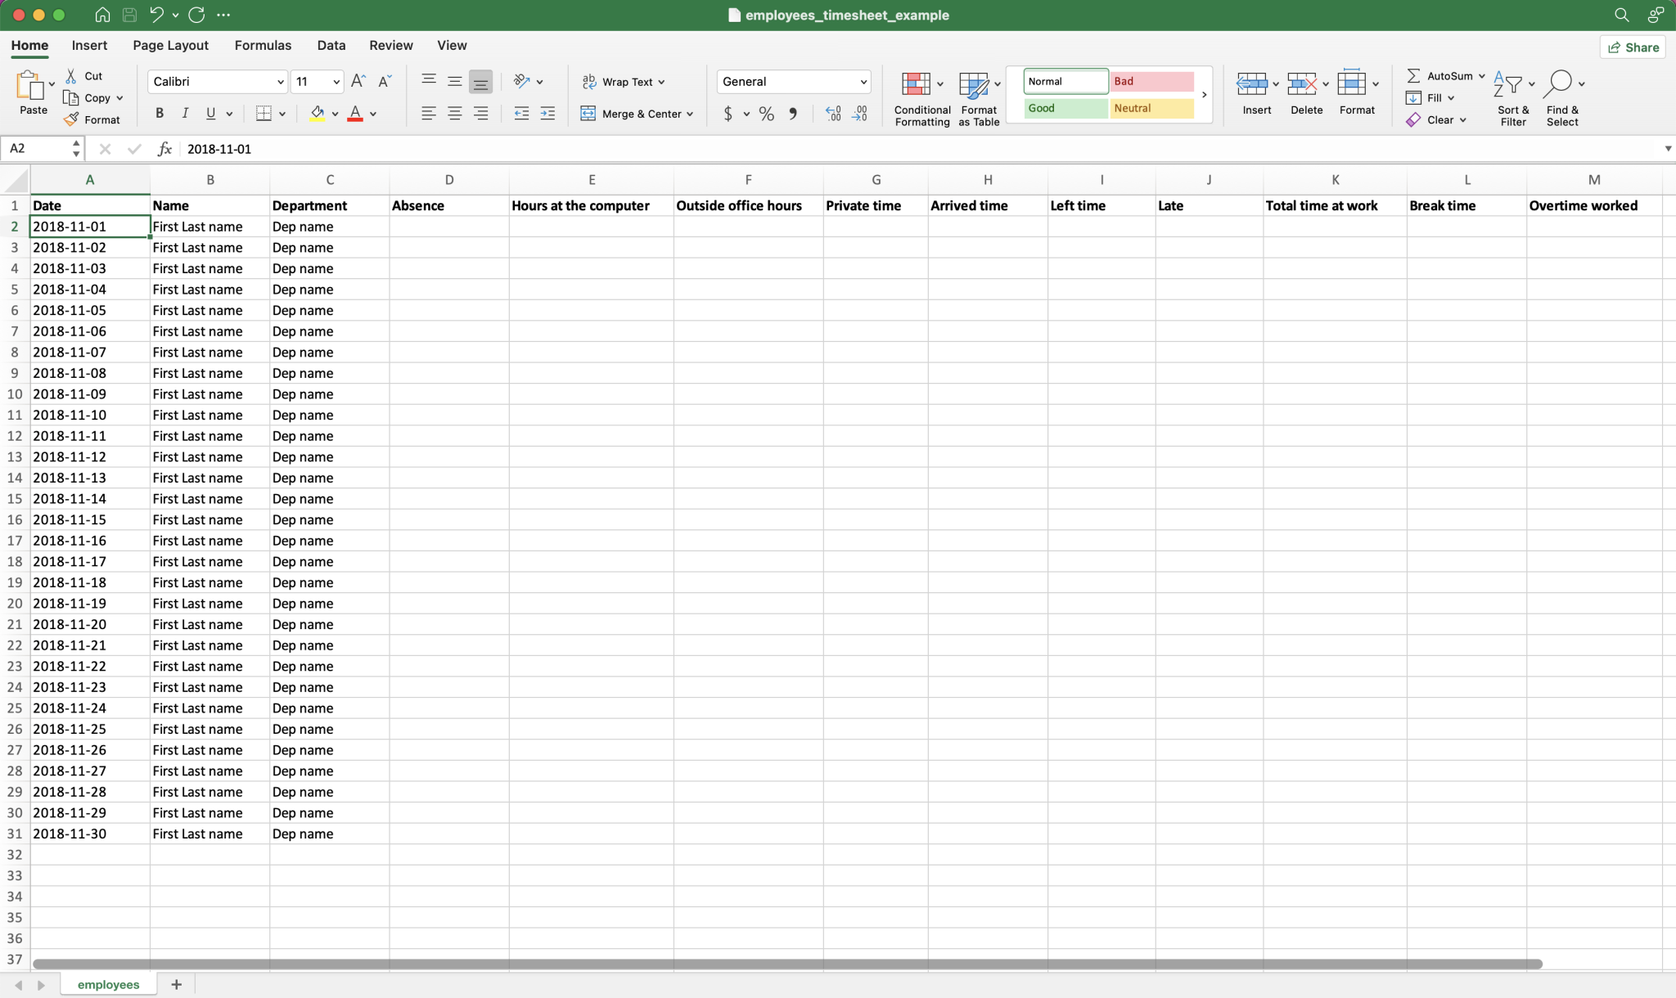Apply the Good cell style
Viewport: 1676px width, 998px height.
tap(1064, 108)
